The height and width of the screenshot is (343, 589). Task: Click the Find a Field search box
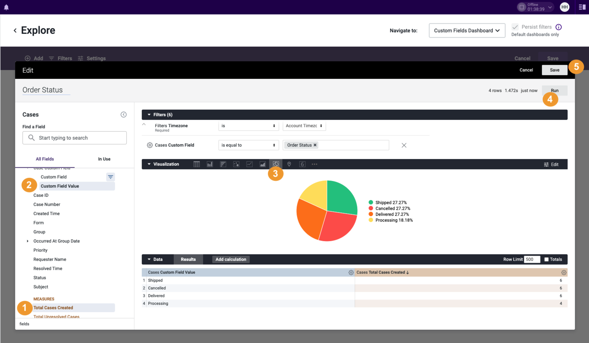pos(75,138)
